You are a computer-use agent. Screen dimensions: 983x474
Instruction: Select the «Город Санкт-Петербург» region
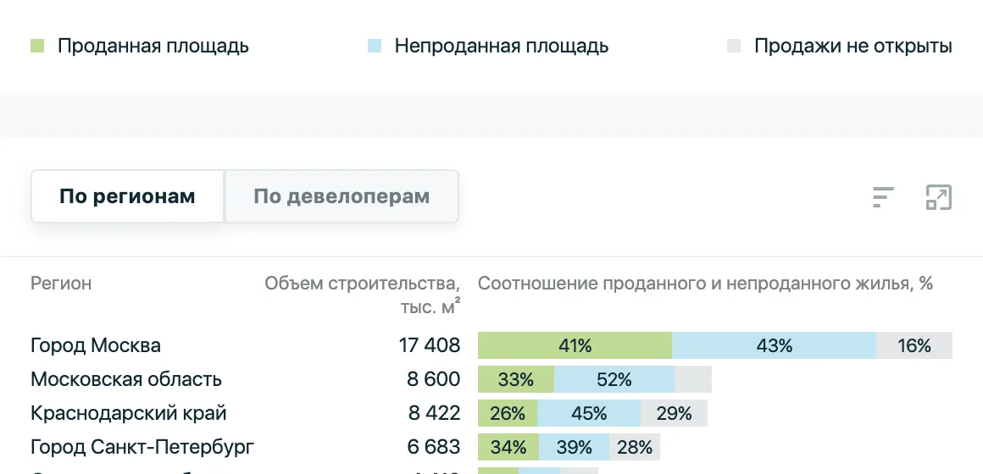click(x=142, y=447)
